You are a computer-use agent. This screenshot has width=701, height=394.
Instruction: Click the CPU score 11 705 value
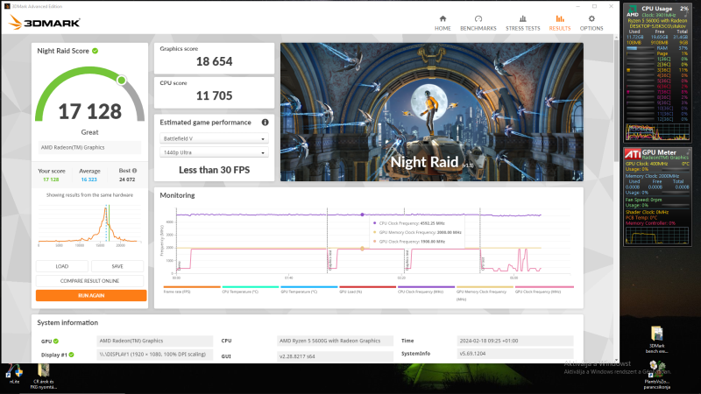click(x=214, y=95)
